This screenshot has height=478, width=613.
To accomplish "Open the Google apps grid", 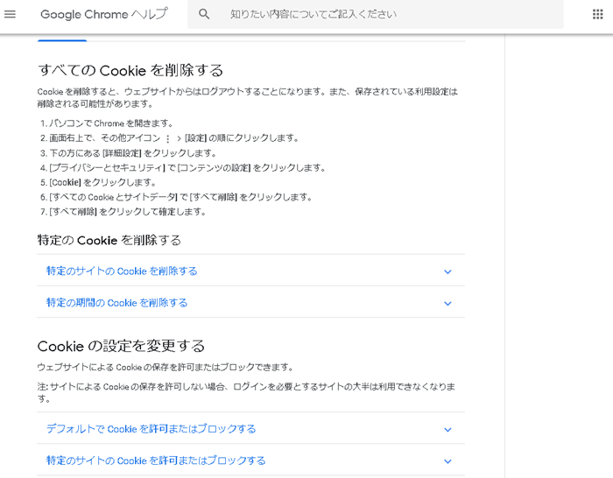I will [x=597, y=15].
